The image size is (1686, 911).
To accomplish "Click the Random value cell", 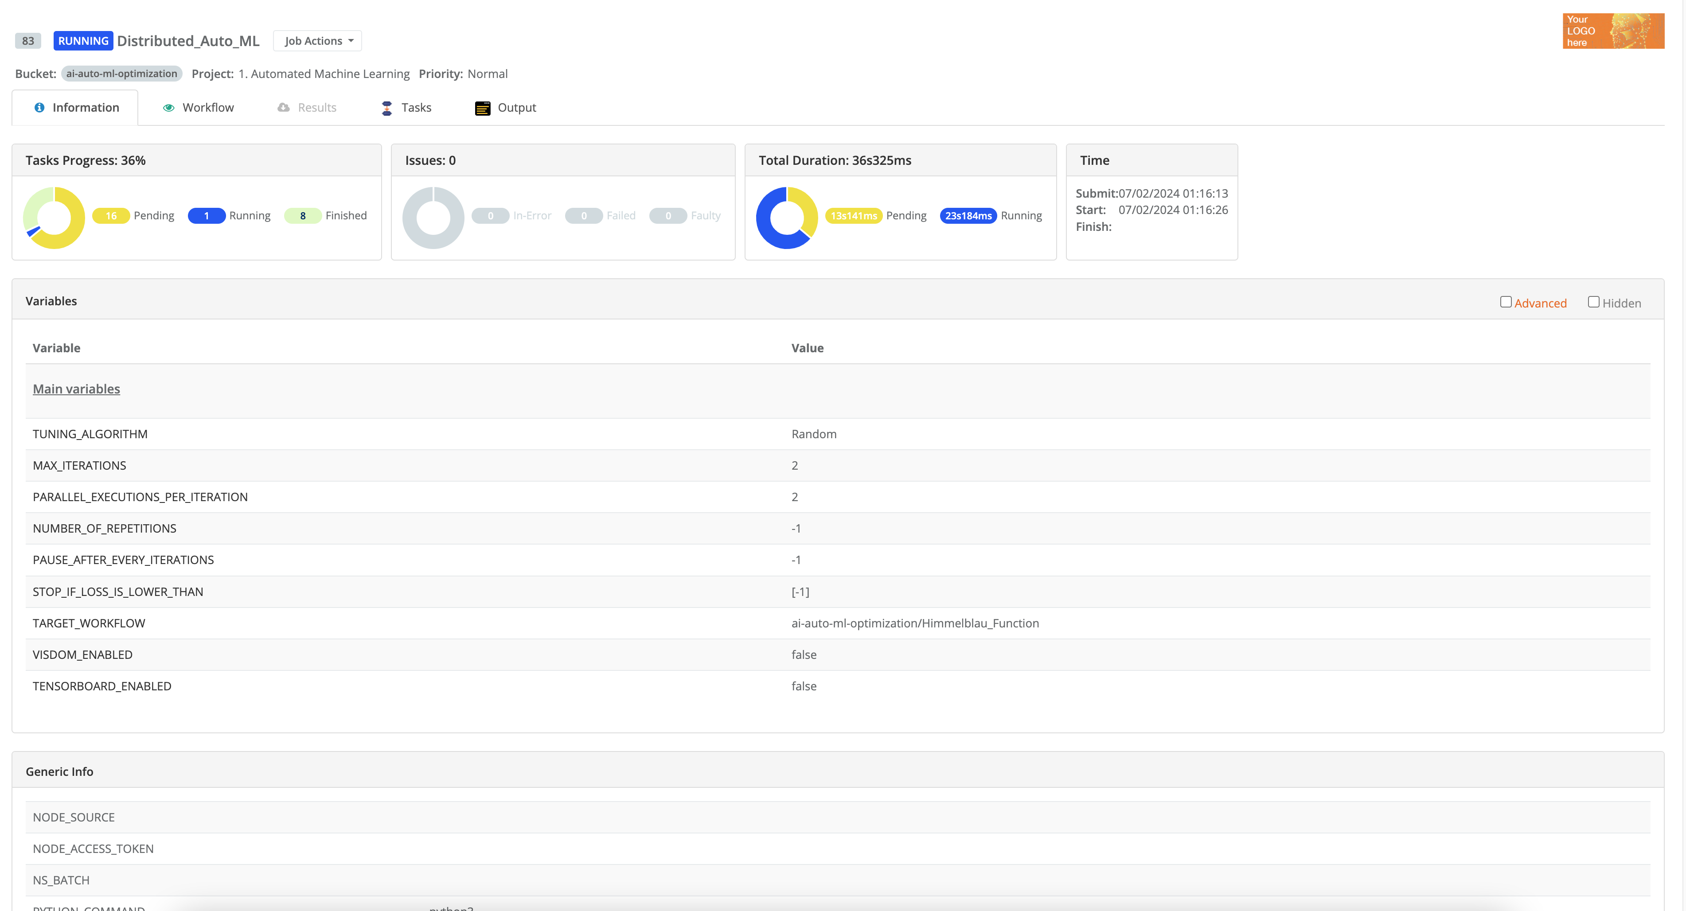I will pos(814,434).
